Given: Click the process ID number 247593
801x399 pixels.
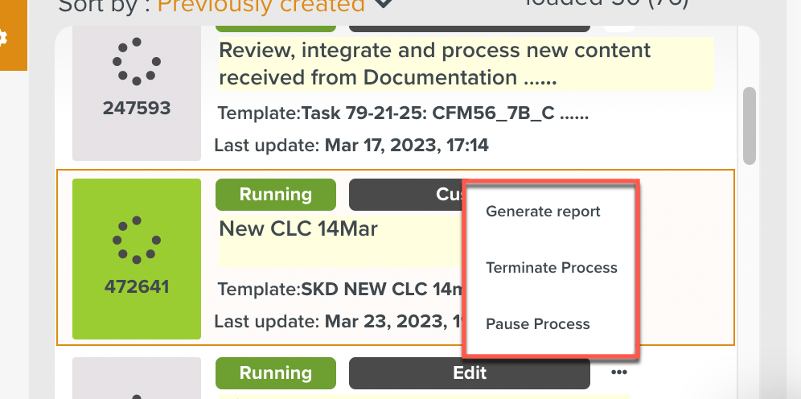Looking at the screenshot, I should click(137, 107).
